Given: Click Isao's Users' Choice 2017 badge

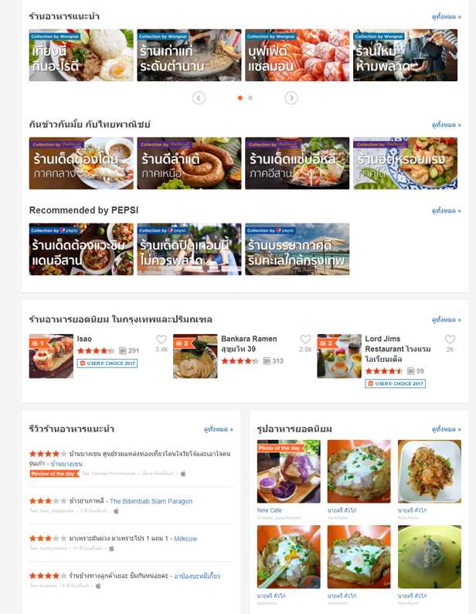Looking at the screenshot, I should pyautogui.click(x=107, y=363).
